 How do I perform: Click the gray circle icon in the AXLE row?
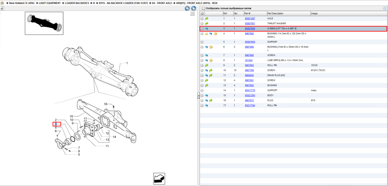[x=202, y=19]
